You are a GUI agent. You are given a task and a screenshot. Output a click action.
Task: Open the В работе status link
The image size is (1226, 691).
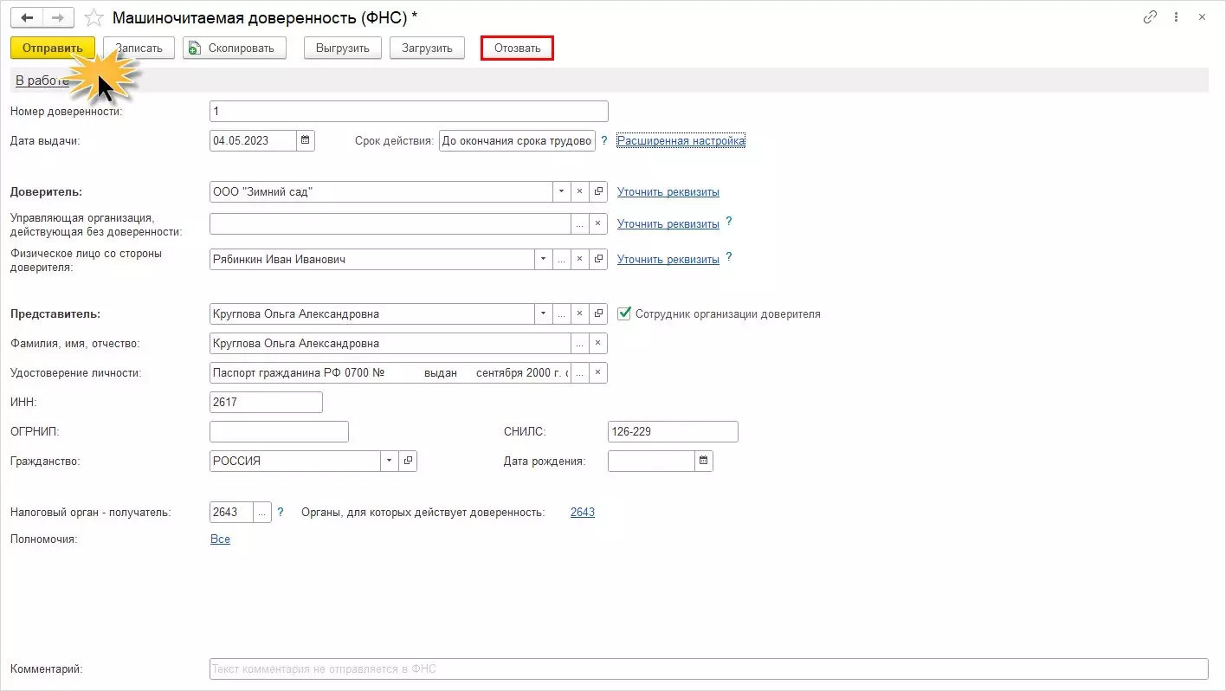[42, 81]
